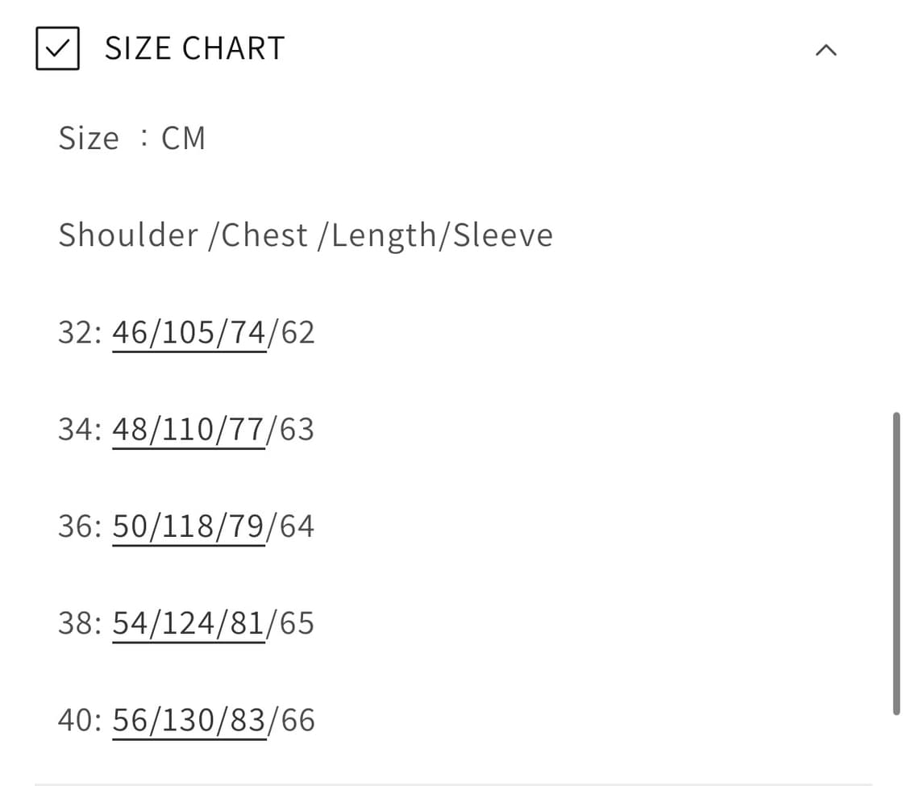Click the size 36 row label
This screenshot has height=786, width=907.
coord(79,526)
